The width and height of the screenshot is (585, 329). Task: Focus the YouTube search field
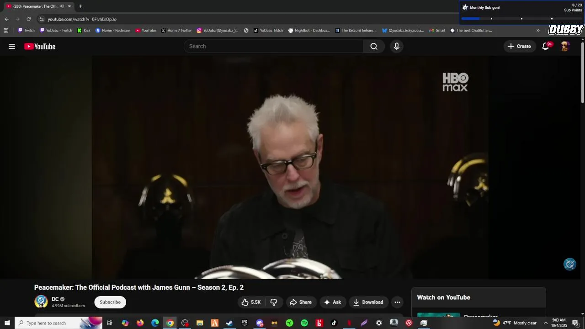pyautogui.click(x=273, y=46)
